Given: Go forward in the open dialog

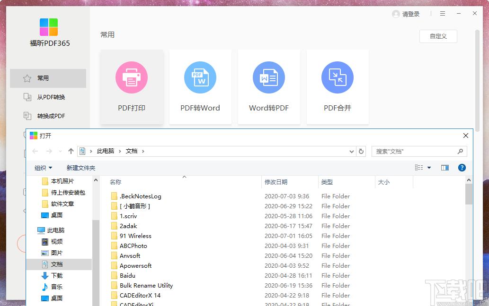Looking at the screenshot, I should coord(49,151).
